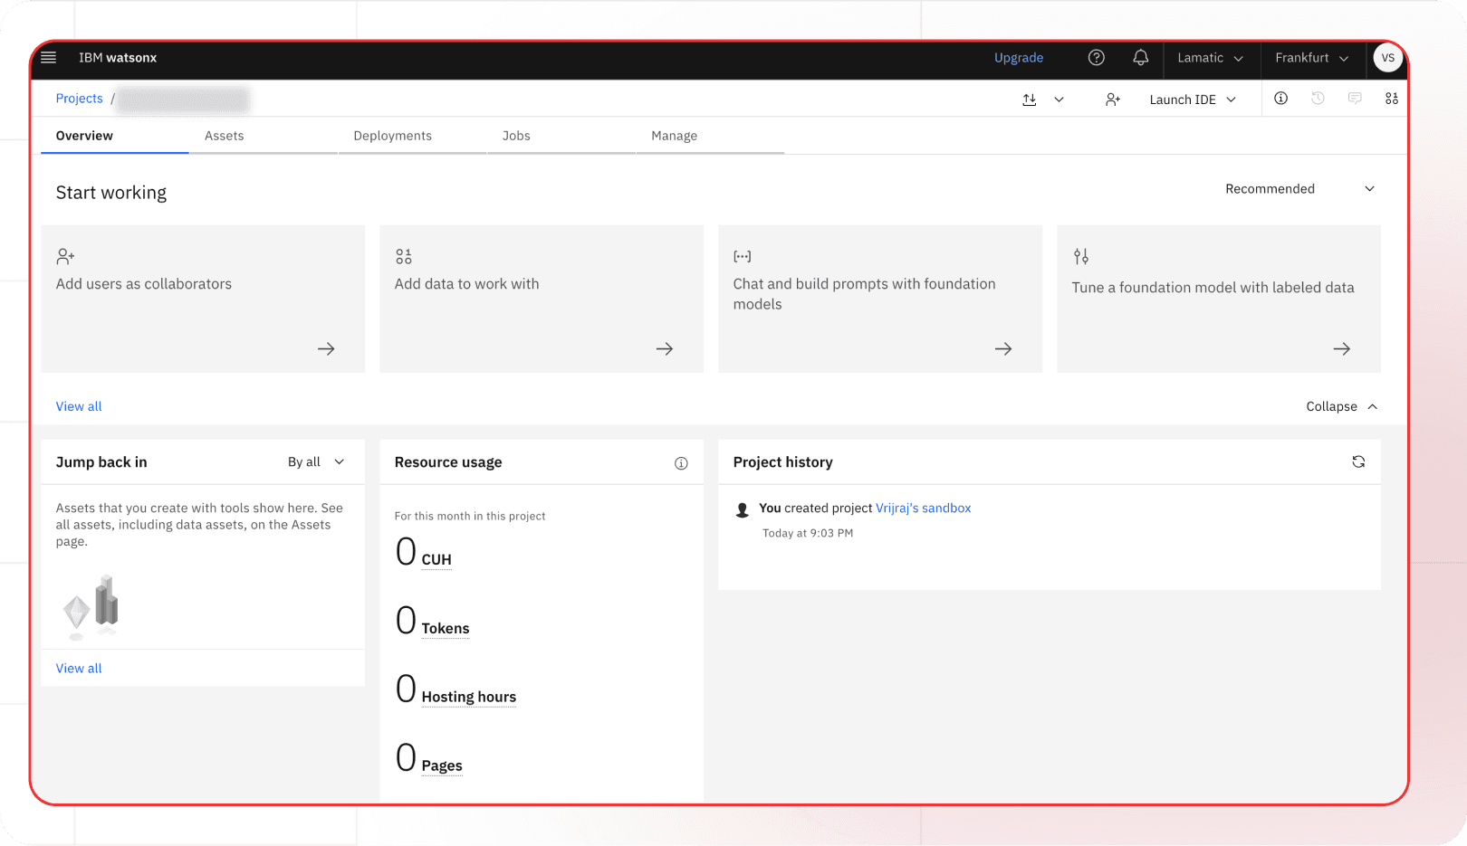The image size is (1467, 846).
Task: Switch to the Deployments tab
Action: pos(392,136)
